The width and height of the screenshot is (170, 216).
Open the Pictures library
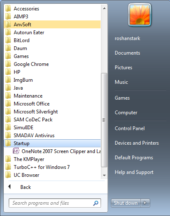point(123,68)
